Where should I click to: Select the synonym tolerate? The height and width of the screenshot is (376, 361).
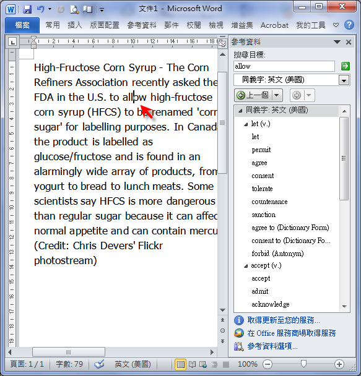coord(262,189)
